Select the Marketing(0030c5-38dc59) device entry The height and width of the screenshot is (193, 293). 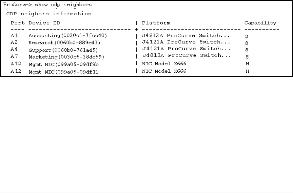[x=66, y=57]
